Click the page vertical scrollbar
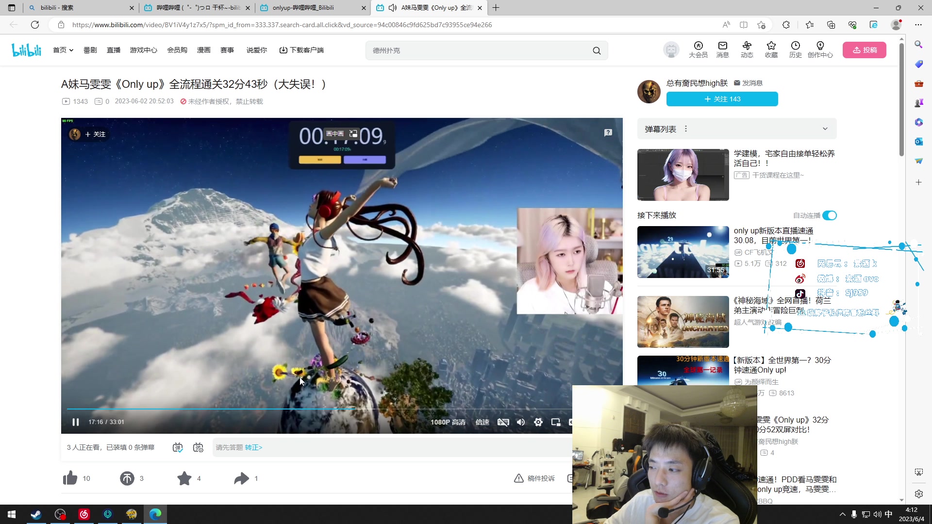The height and width of the screenshot is (524, 932). [x=901, y=100]
